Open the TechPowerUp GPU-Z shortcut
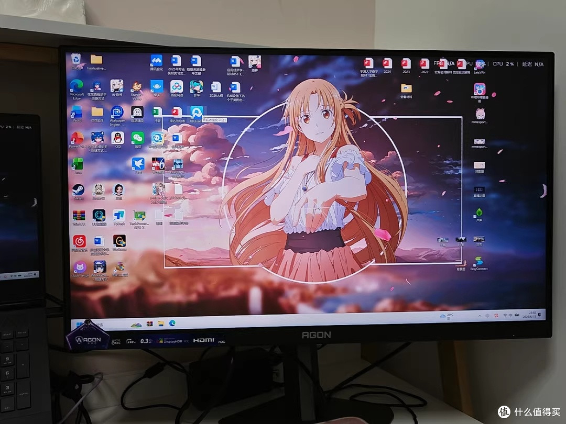This screenshot has width=566, height=424. pyautogui.click(x=139, y=219)
